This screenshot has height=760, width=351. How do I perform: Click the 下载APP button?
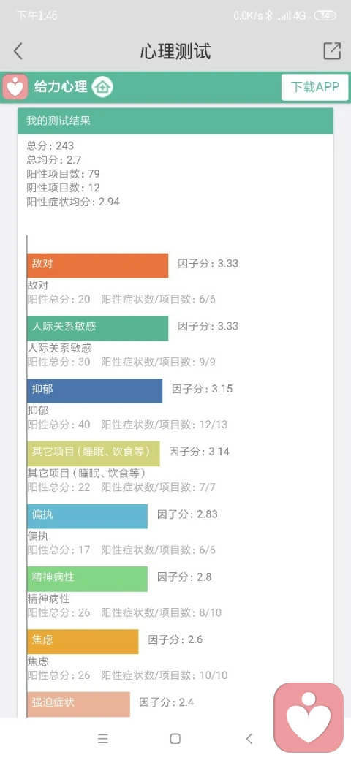click(x=314, y=87)
